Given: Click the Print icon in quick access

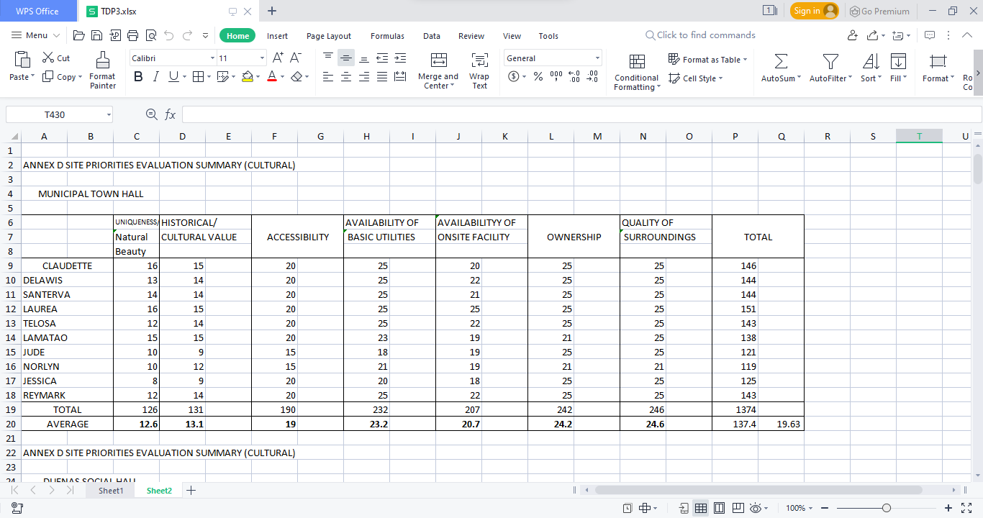Looking at the screenshot, I should point(132,35).
